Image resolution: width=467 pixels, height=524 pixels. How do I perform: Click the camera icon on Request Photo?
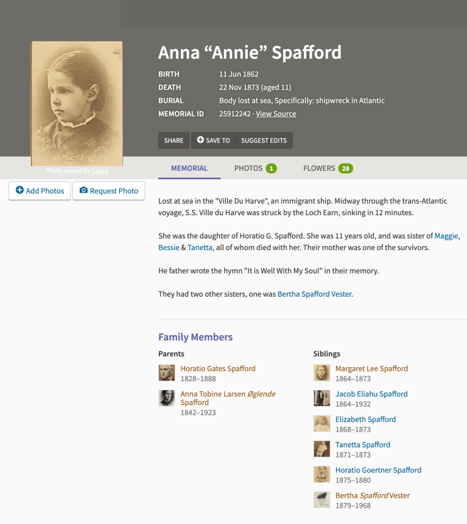pos(84,190)
